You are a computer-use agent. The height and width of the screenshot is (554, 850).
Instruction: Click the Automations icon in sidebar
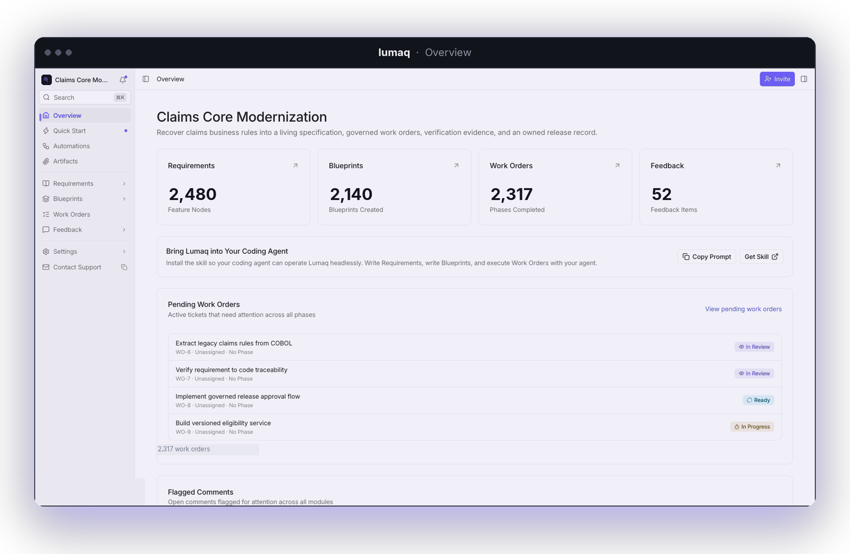46,146
